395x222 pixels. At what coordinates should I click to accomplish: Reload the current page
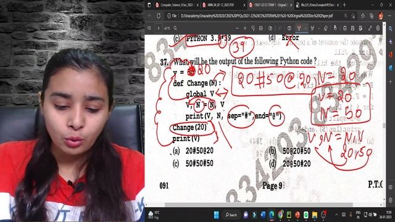159,16
